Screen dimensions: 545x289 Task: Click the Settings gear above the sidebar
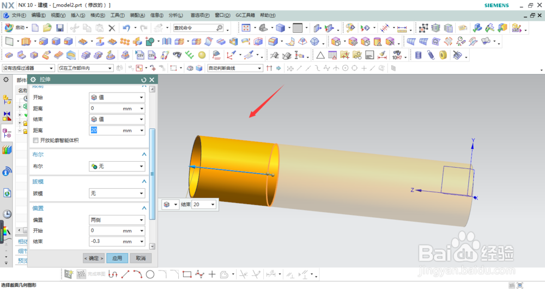click(x=6, y=80)
